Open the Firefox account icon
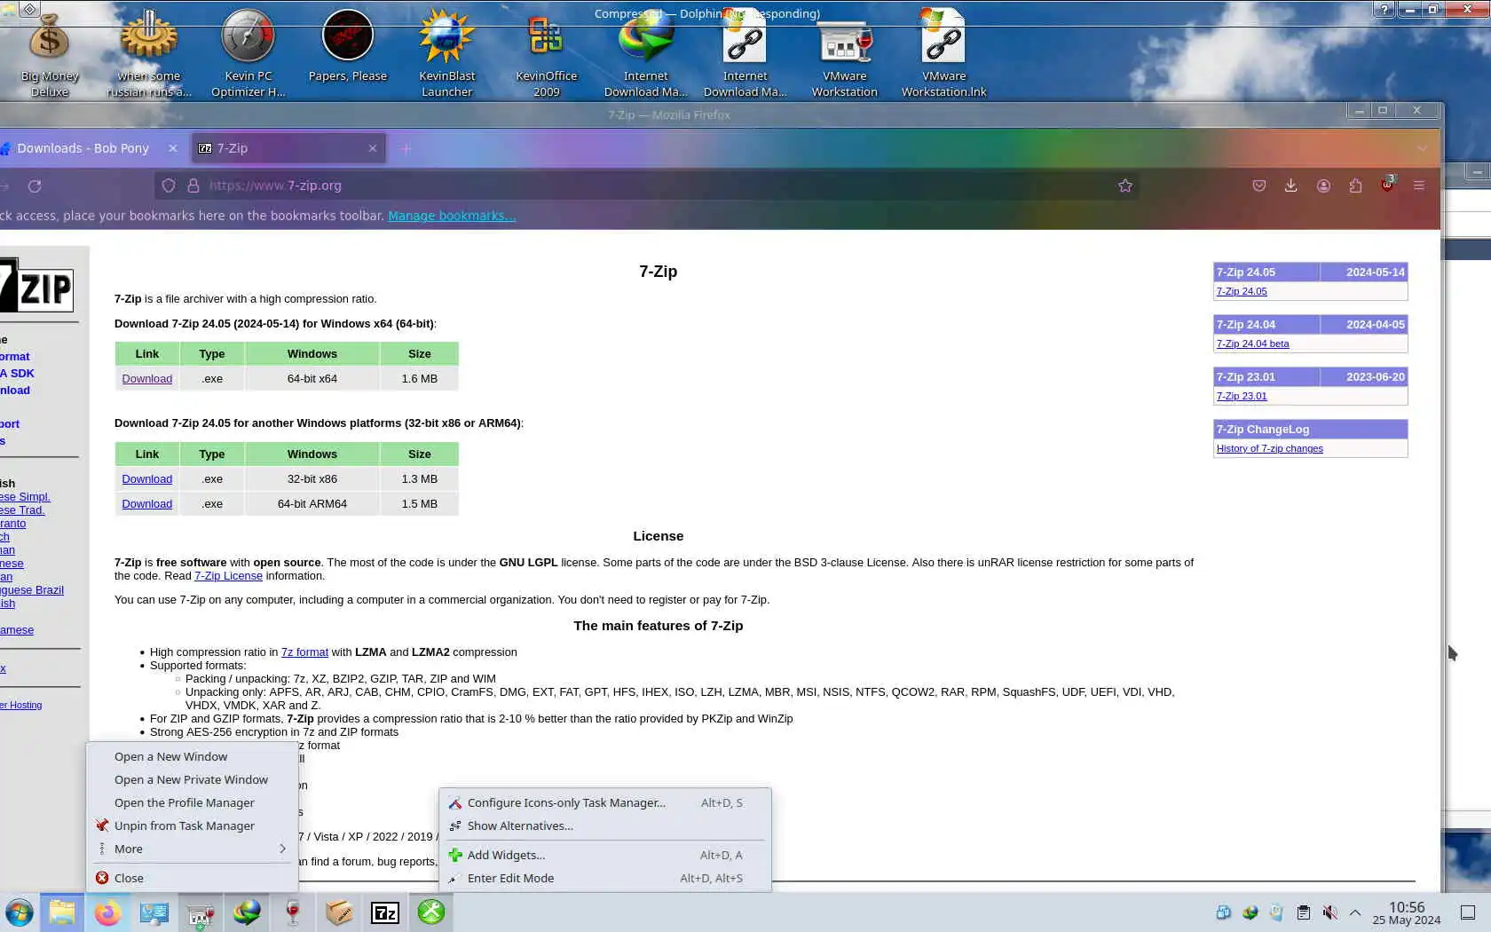1491x932 pixels. point(1323,186)
